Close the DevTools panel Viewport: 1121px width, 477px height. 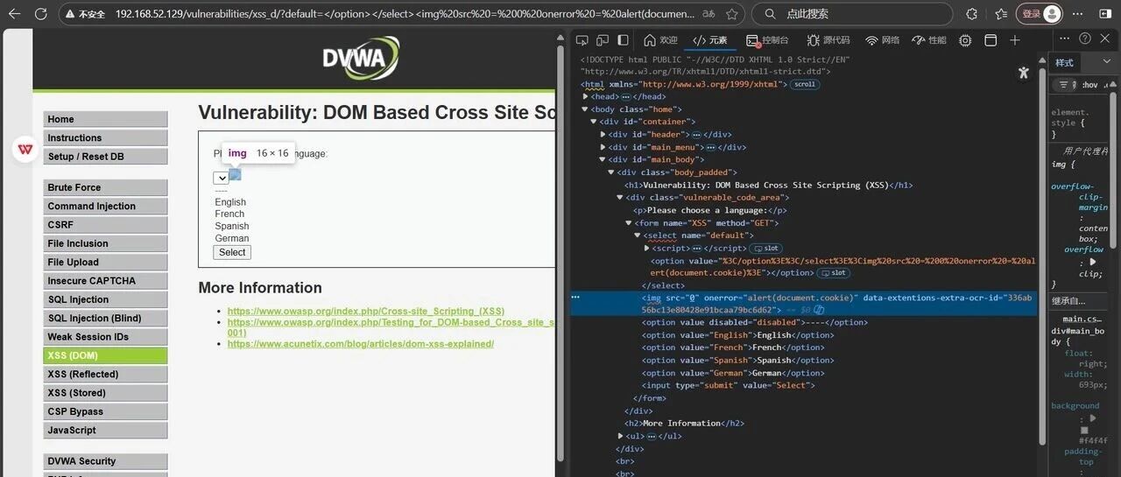[1106, 39]
